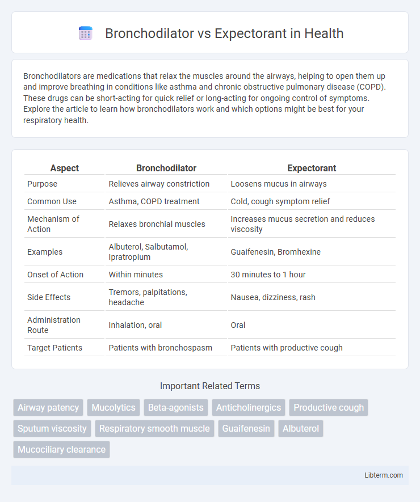Screen dimensions: 420x502
Task: Select the Side Effects row label
Action: pyautogui.click(x=49, y=297)
